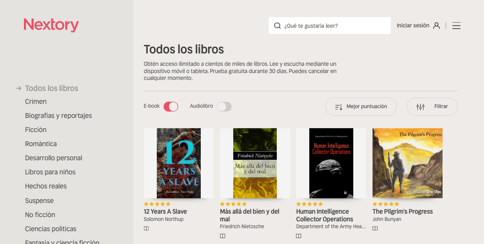Open the Desarrollo personal category

[53, 158]
